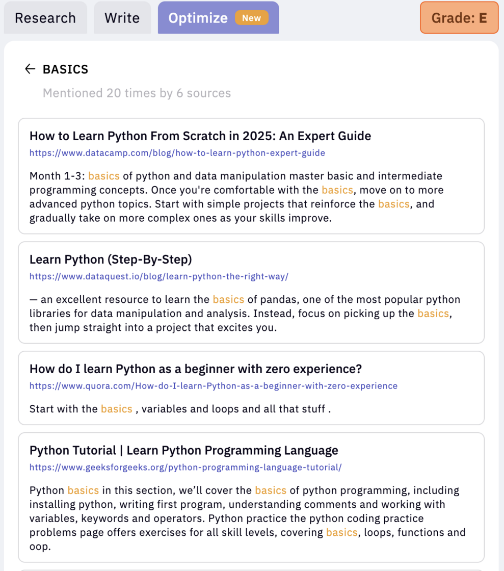The width and height of the screenshot is (504, 571).
Task: Switch to the Write tab
Action: pos(122,18)
